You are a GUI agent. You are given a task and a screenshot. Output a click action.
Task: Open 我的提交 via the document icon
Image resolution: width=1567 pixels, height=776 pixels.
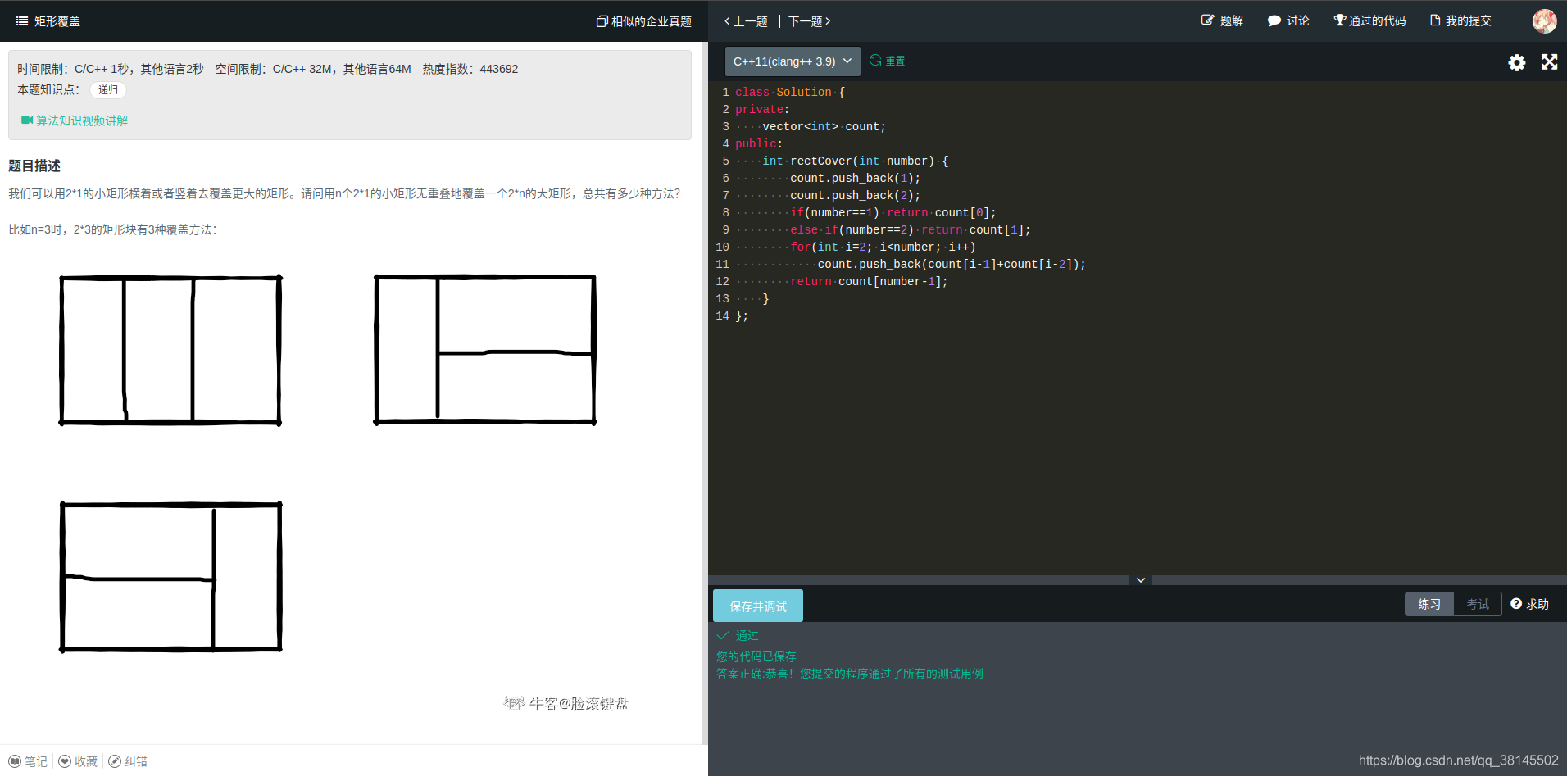click(1434, 20)
